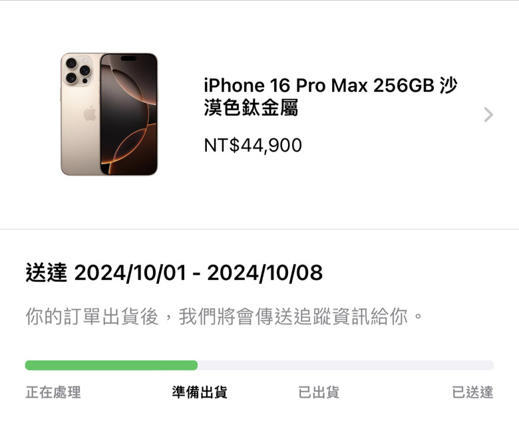This screenshot has height=421, width=519.
Task: Select the NT$44,900 price text
Action: [253, 145]
